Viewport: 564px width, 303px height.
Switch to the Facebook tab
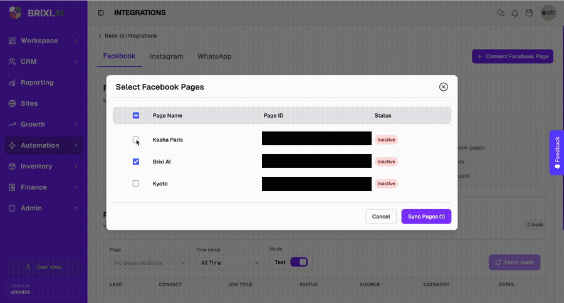[119, 56]
